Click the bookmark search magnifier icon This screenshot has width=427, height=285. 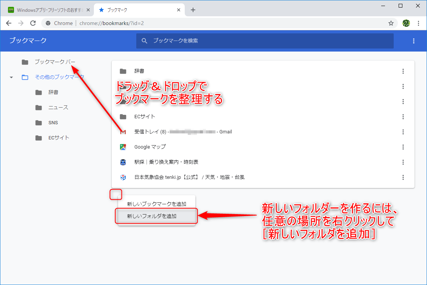(145, 41)
